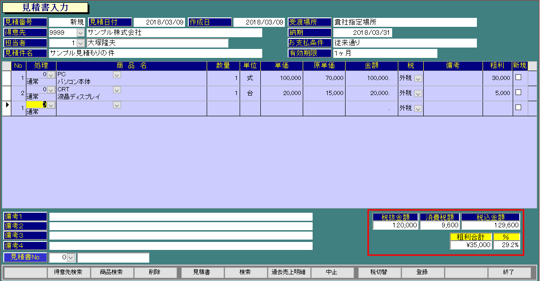This screenshot has height=281, width=540.
Task: Click the 備考1 input field
Action: 181,217
